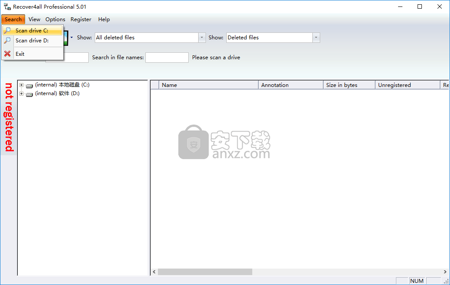Minimize the Recover4all window
This screenshot has width=450, height=285.
tap(400, 6)
